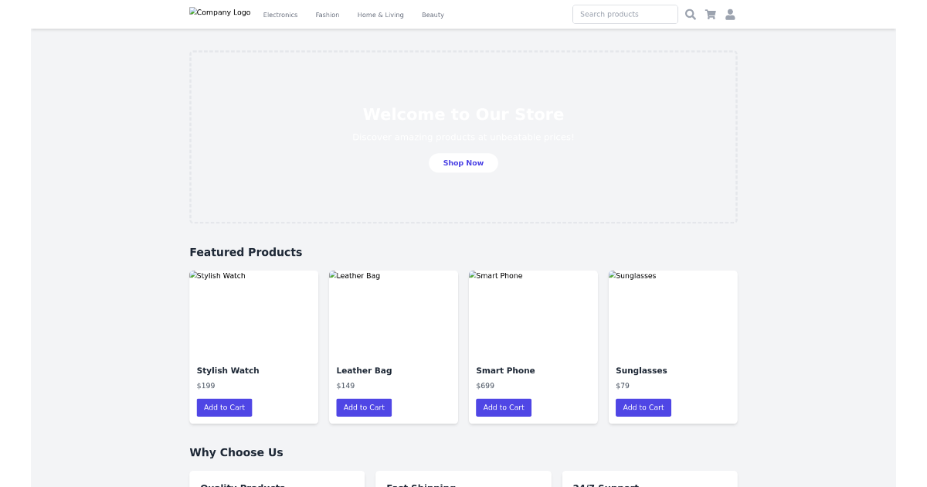Browse the Home & Living section
This screenshot has height=487, width=927.
(x=380, y=15)
